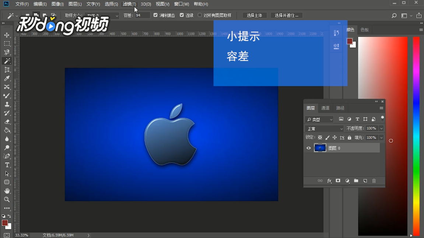Click the share icon top right
The height and width of the screenshot is (238, 424).
419,15
